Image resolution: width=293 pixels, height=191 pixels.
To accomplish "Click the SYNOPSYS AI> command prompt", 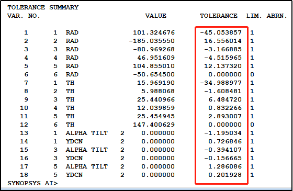I will coord(32,183).
